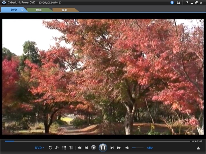This screenshot has height=154, width=206.
Task: Open the DVD menu grid icon
Action: (x=64, y=148)
